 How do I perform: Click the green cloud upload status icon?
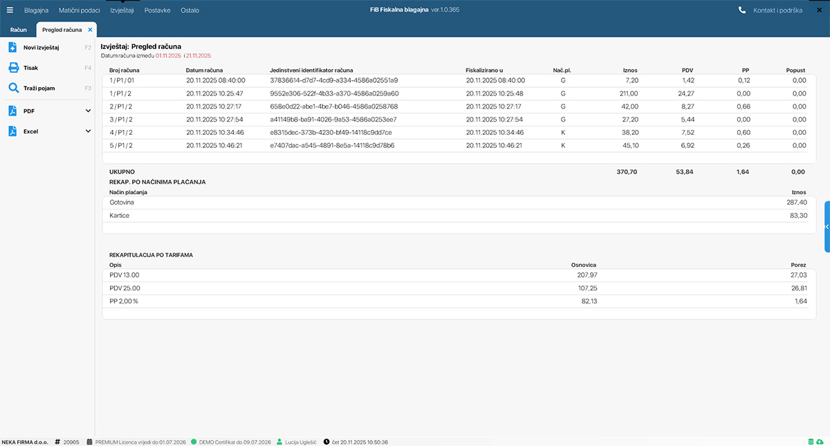tap(820, 442)
